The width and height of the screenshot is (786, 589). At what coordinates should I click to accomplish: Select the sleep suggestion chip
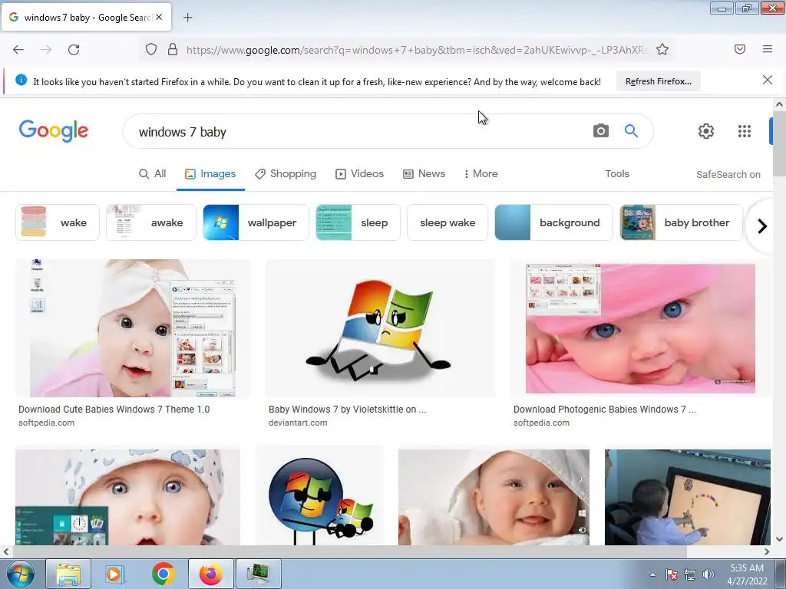[x=358, y=222]
